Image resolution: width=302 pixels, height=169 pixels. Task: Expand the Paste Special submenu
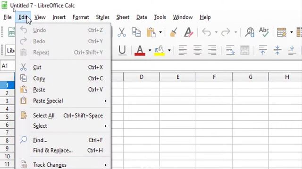coord(63,100)
